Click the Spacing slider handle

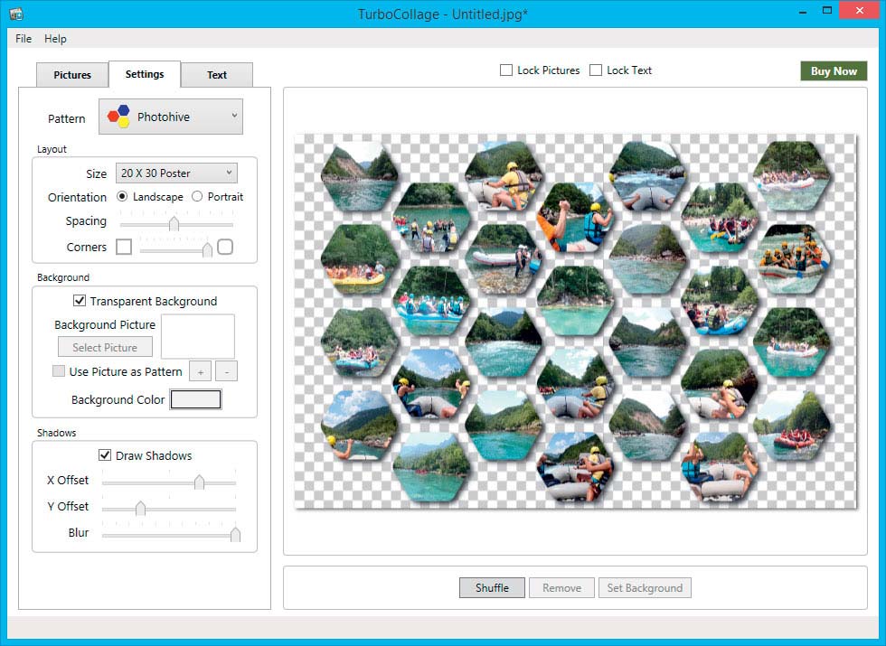(x=174, y=224)
